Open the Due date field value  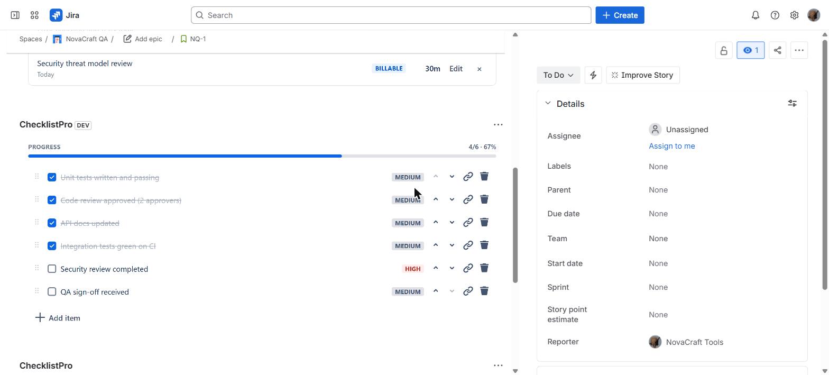click(658, 214)
